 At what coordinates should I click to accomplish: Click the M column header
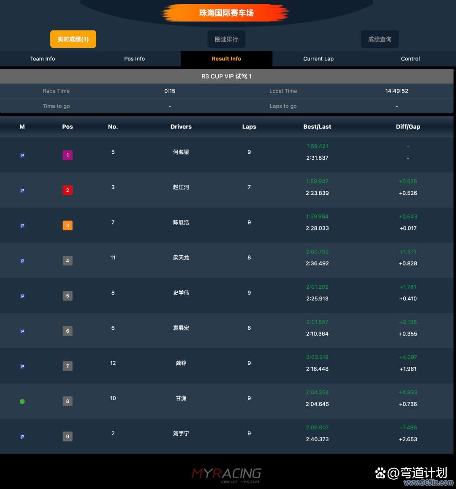22,127
